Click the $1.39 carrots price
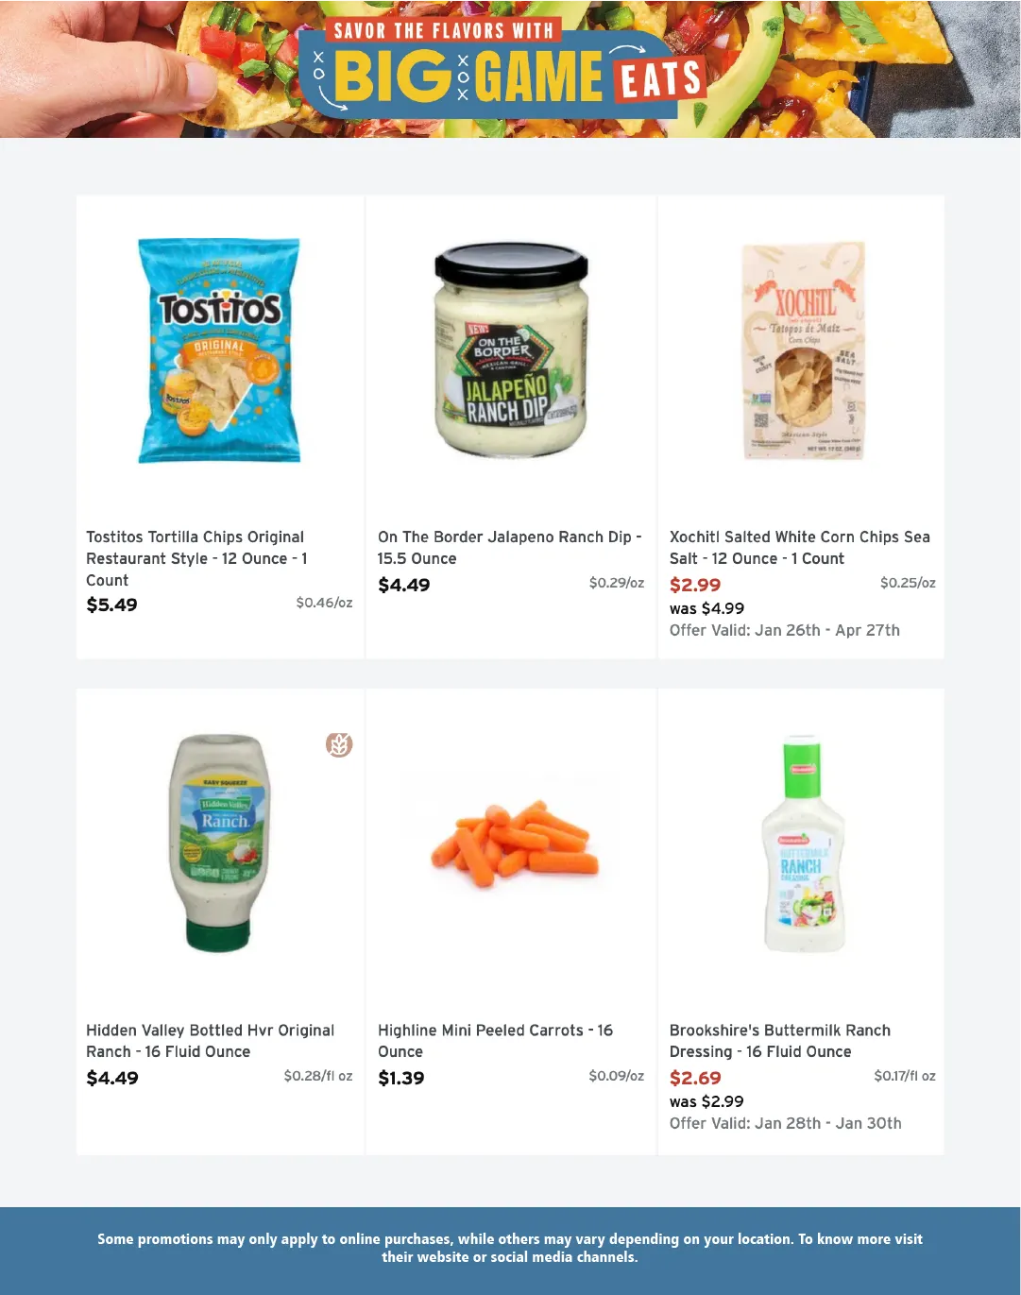 coord(401,1078)
